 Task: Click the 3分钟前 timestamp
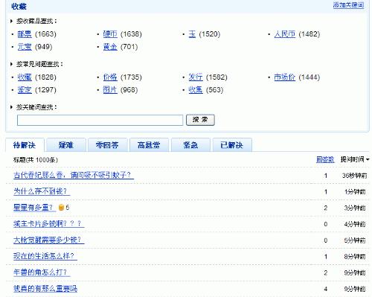tap(355, 208)
